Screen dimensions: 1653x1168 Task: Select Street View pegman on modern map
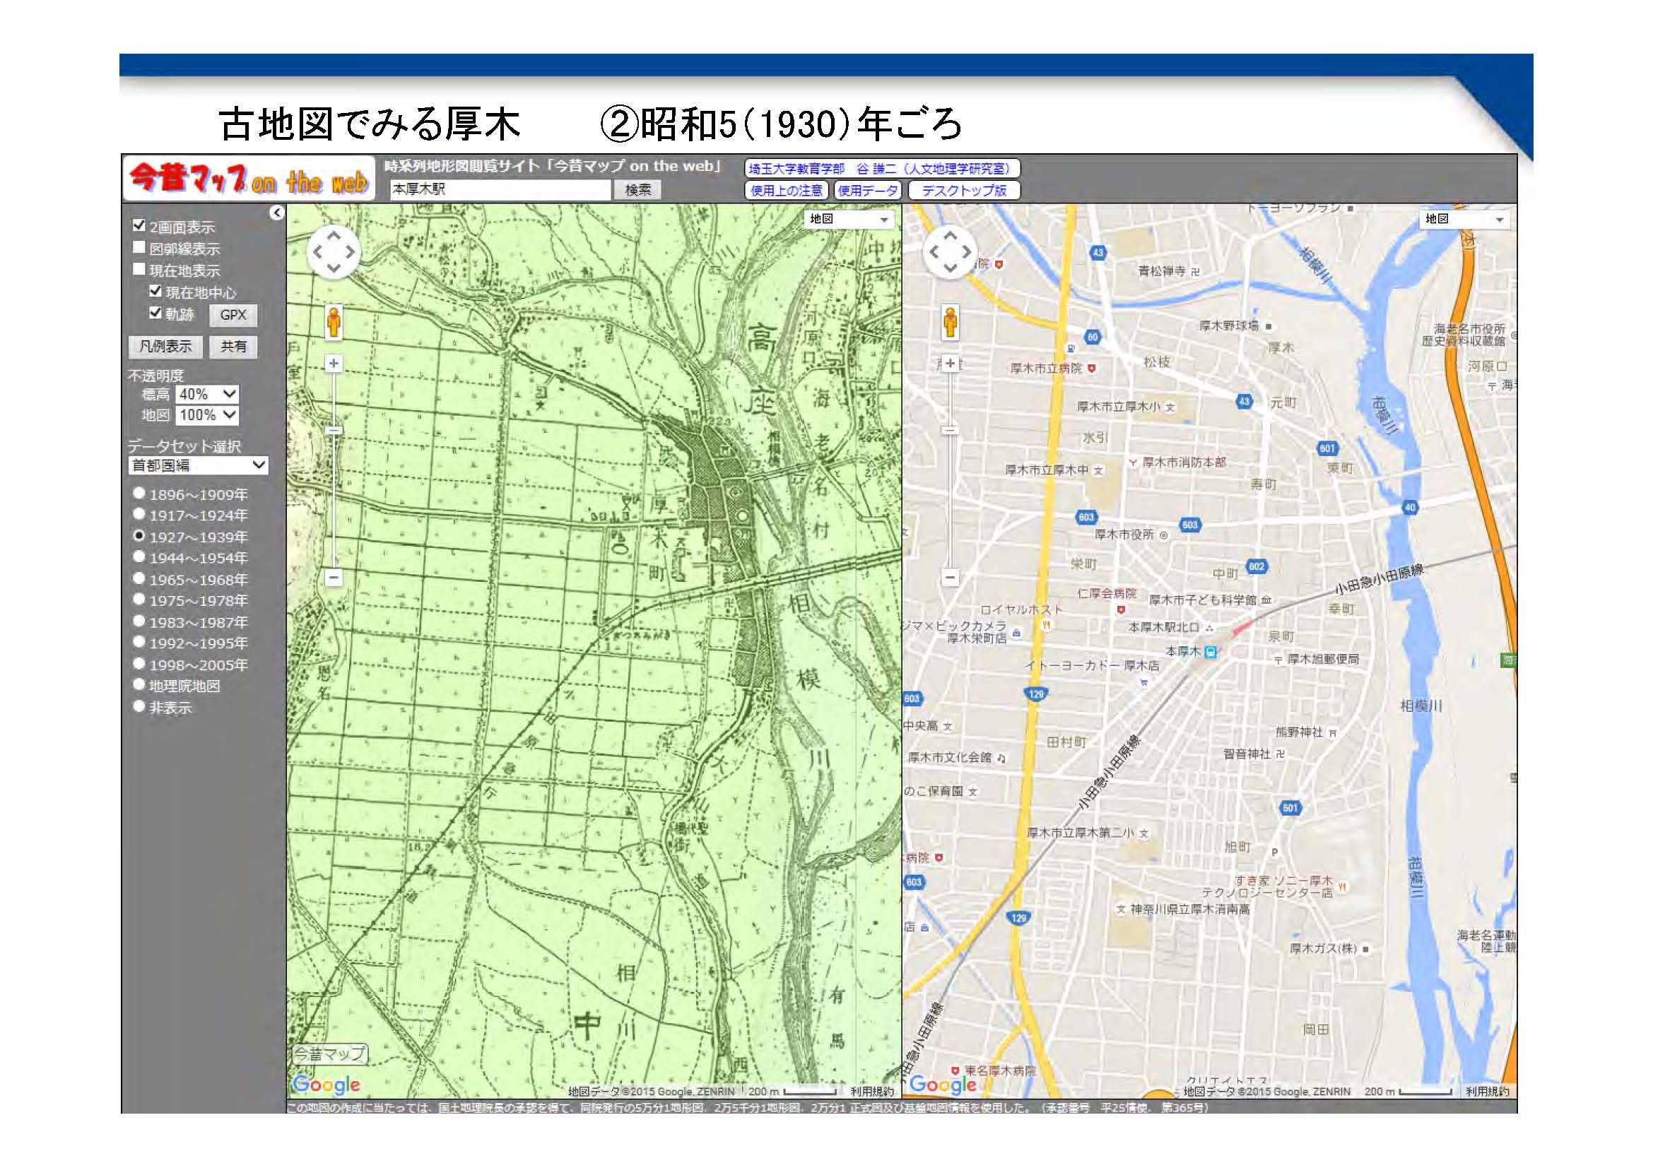pyautogui.click(x=950, y=321)
